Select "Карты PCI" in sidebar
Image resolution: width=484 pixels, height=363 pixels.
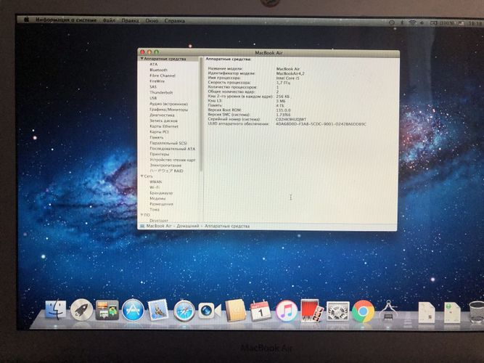click(159, 131)
